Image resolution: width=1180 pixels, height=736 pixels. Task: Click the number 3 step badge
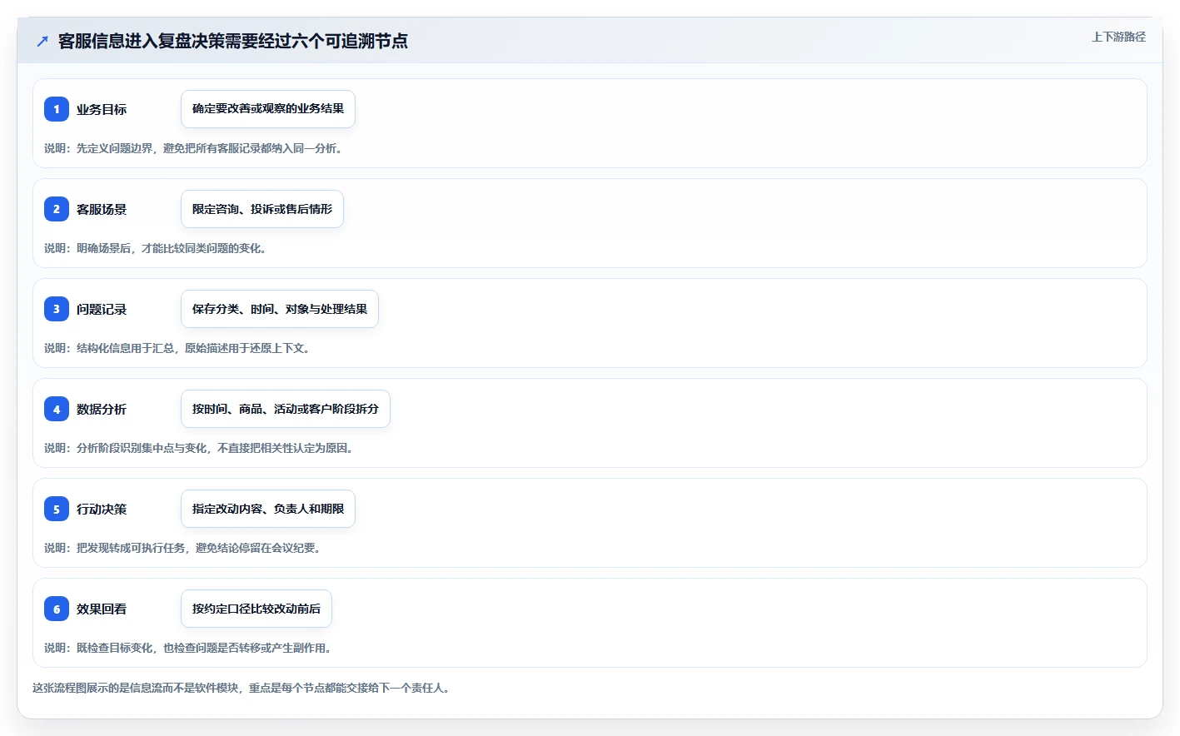pyautogui.click(x=57, y=309)
